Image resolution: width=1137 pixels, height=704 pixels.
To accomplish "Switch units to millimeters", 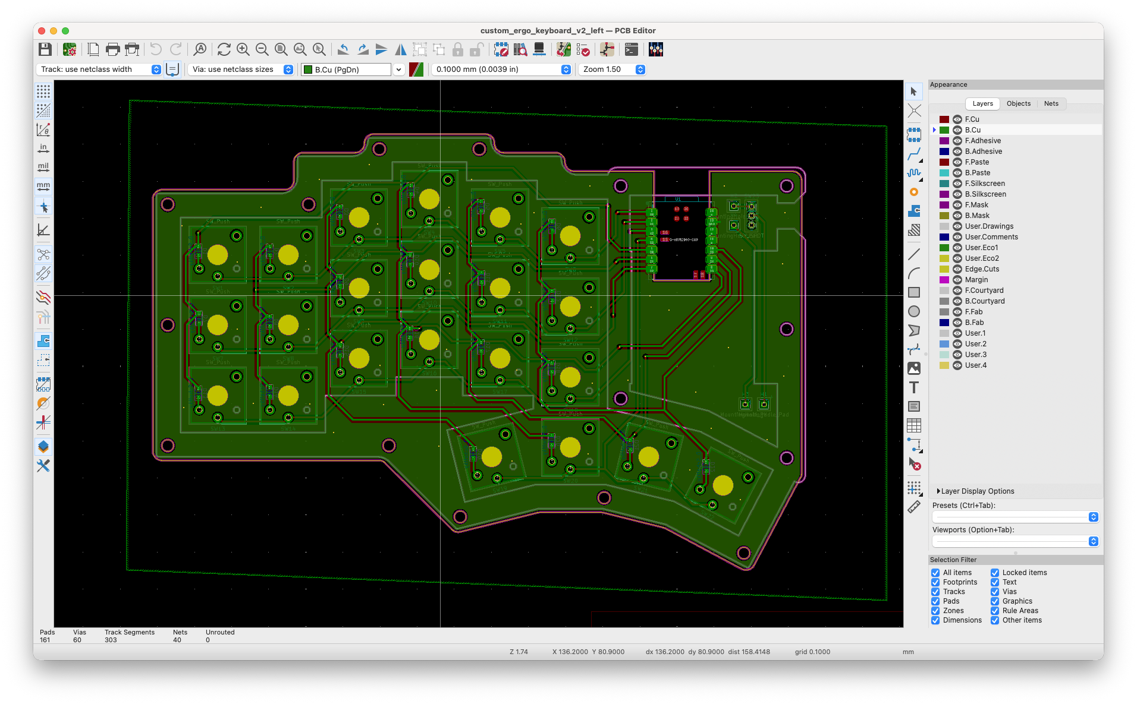I will click(x=43, y=186).
